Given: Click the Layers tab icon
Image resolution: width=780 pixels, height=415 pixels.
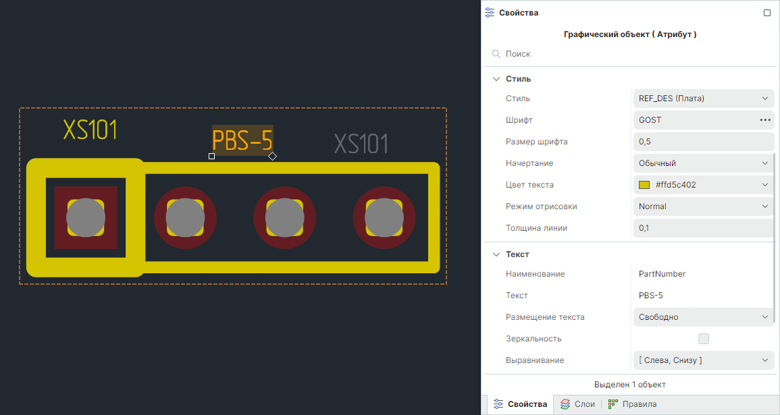Looking at the screenshot, I should 565,404.
